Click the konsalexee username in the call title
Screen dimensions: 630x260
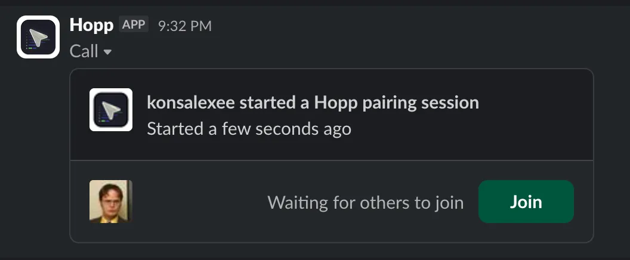190,103
